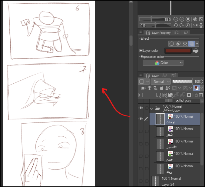Viewport: 205px width, 187px height.
Task: Toggle Change Layer Color icon in Layer panel
Action: pyautogui.click(x=196, y=88)
